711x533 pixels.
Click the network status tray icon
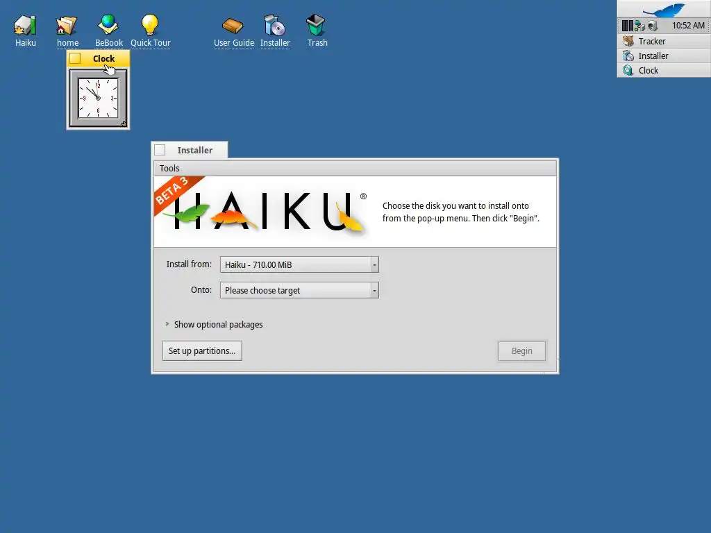point(639,26)
